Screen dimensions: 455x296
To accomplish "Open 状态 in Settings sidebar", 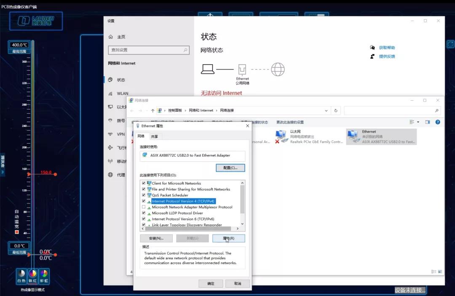I will point(121,80).
